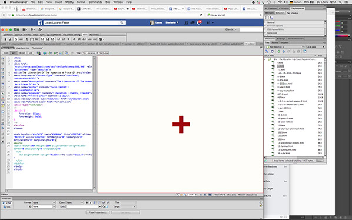Click the Facebook notifications icon
This screenshot has height=220, width=352.
click(199, 22)
